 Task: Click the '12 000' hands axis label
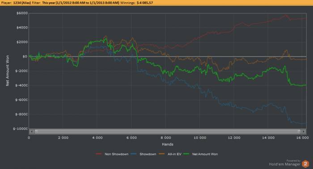[234, 137]
